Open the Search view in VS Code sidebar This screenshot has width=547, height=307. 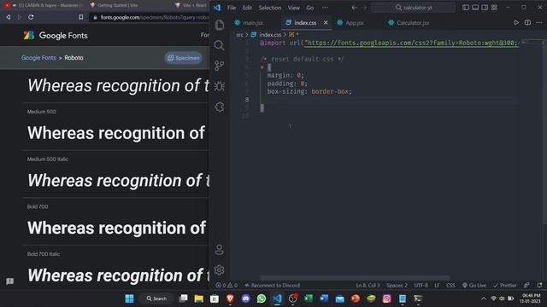click(x=219, y=45)
